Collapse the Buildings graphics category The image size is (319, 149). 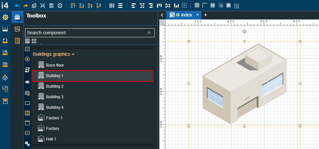point(54,54)
